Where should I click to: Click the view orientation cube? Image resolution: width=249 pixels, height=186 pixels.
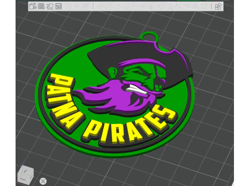pyautogui.click(x=26, y=175)
